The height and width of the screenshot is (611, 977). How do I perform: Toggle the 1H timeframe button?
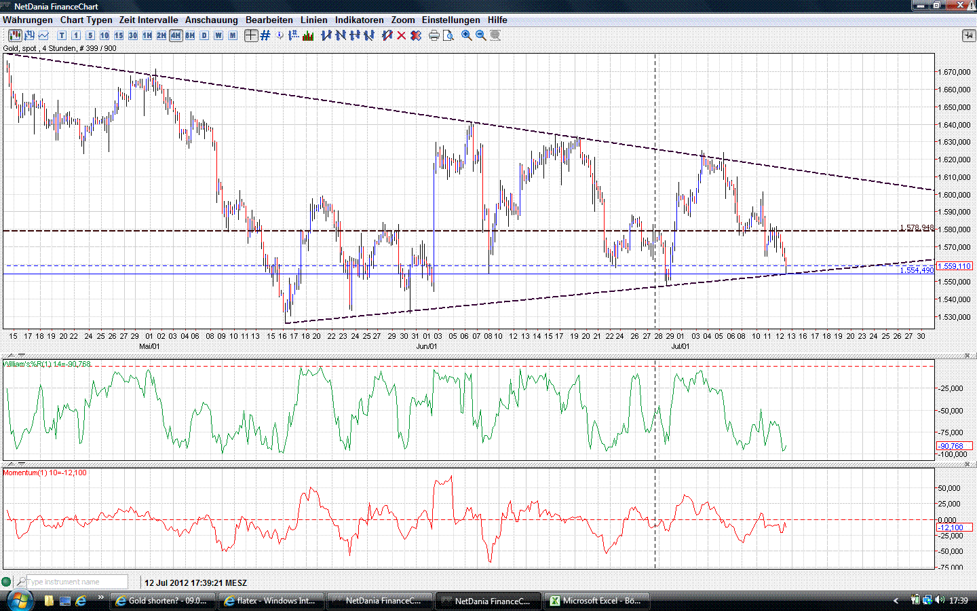point(145,35)
